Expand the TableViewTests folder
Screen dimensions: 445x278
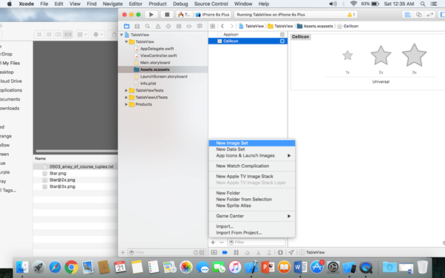[126, 90]
